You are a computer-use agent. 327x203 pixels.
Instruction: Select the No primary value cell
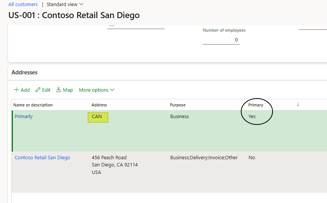click(x=252, y=158)
